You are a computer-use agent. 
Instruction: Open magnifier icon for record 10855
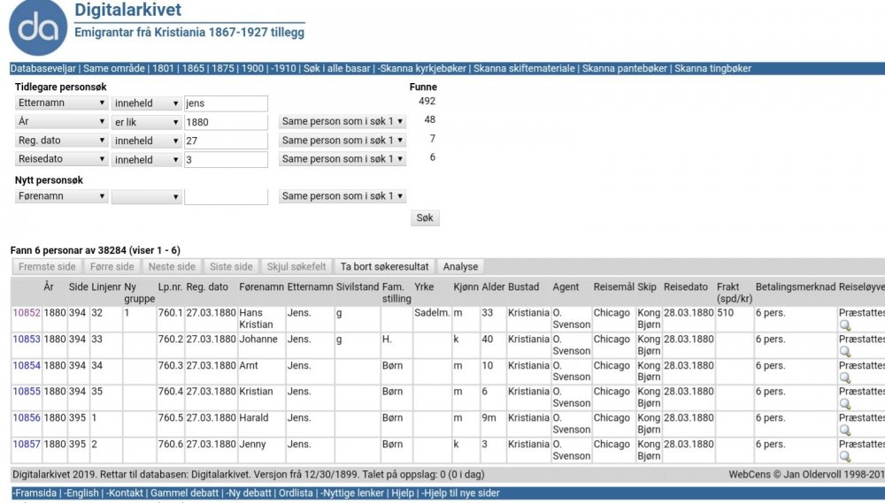pos(845,404)
